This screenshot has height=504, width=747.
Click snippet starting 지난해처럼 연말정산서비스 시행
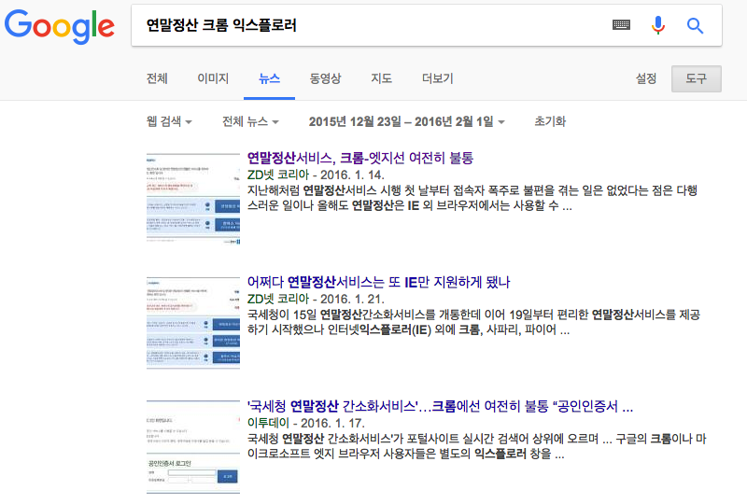coord(472,198)
